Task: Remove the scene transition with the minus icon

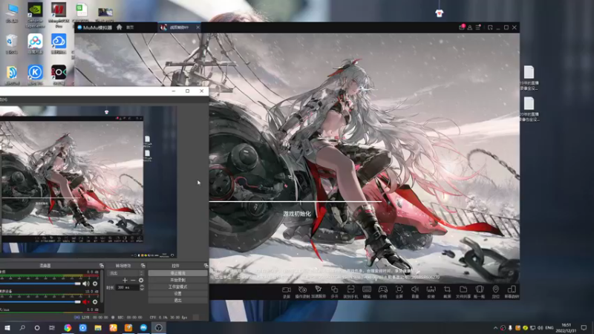Action: (x=133, y=281)
